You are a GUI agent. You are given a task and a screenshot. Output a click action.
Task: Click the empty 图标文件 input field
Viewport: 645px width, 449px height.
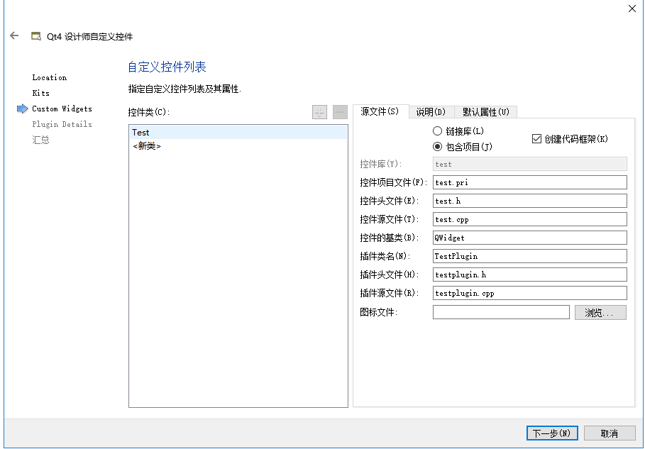coord(501,313)
